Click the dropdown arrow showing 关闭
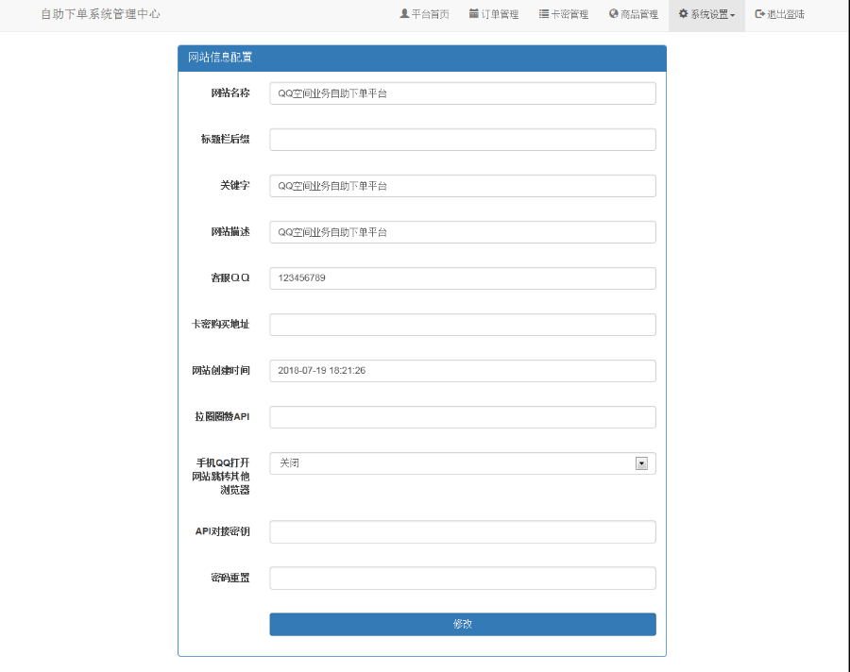Image resolution: width=850 pixels, height=672 pixels. coord(642,463)
